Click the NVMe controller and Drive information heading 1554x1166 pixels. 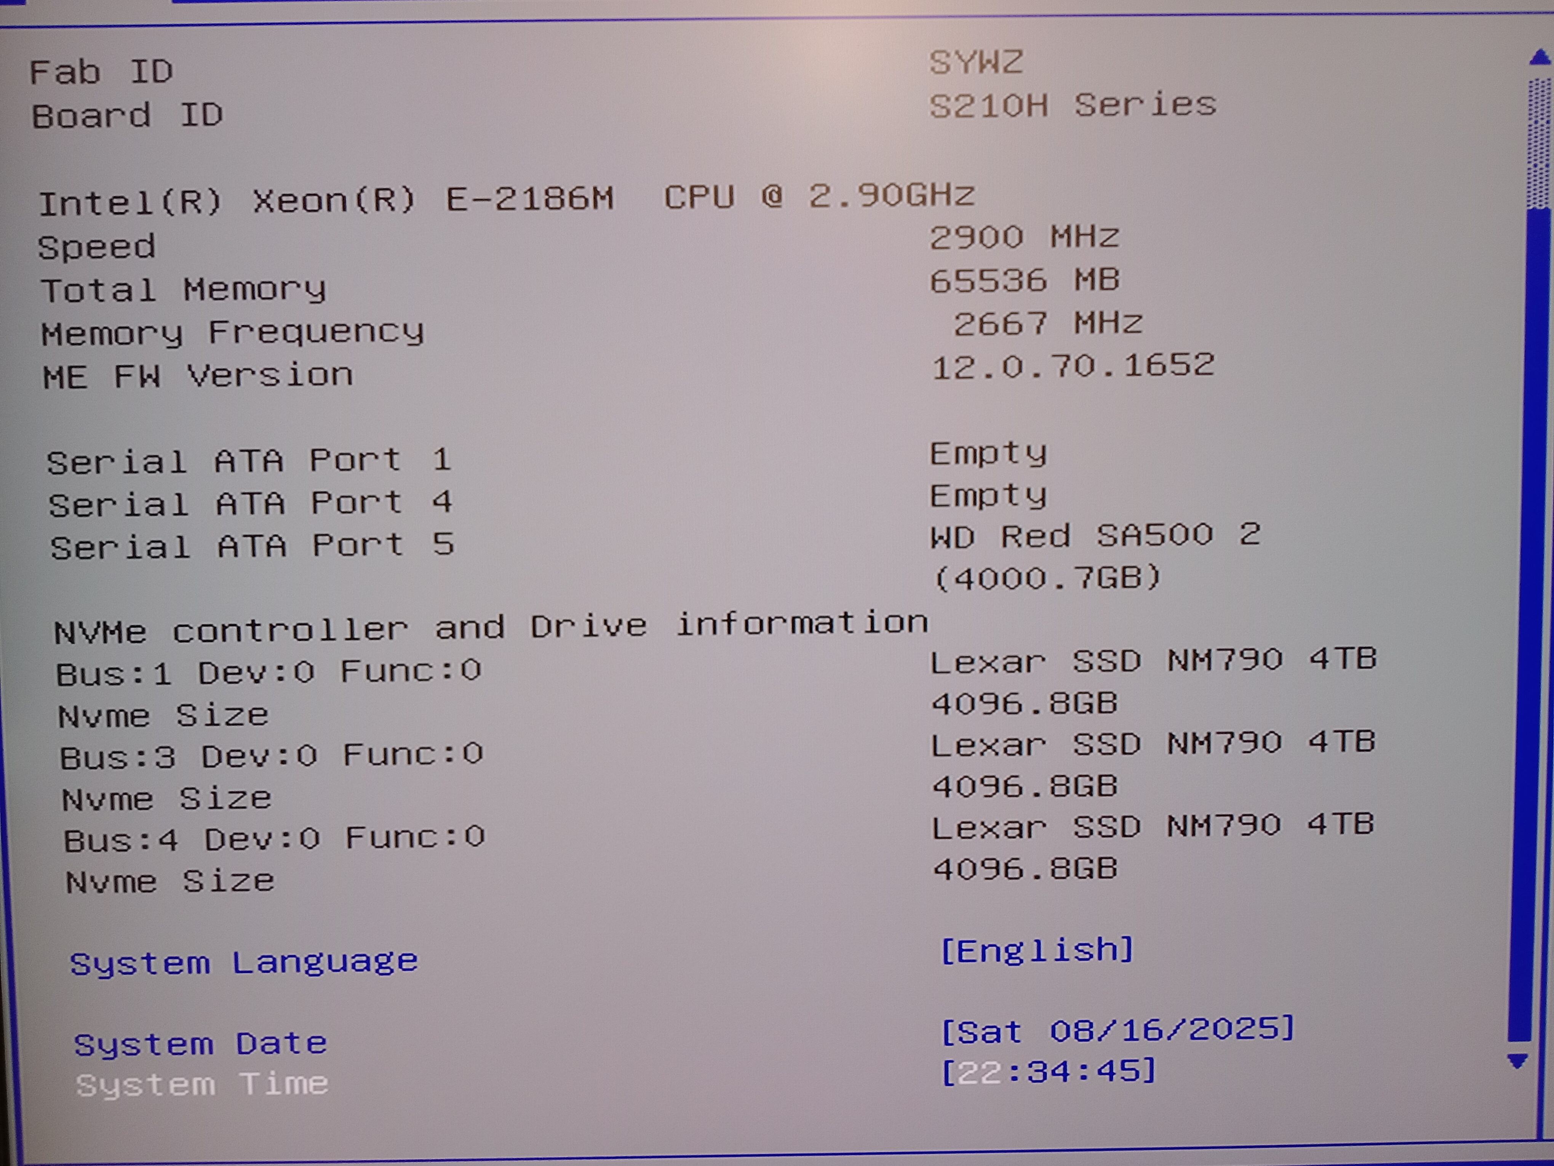tap(490, 628)
